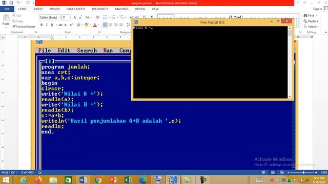Toggle Align Left in the Paragraph group
The height and width of the screenshot is (184, 328).
(105, 25)
